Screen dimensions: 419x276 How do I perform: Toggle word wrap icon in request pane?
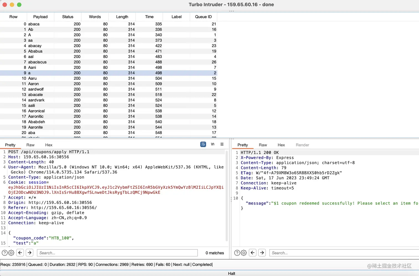click(203, 144)
